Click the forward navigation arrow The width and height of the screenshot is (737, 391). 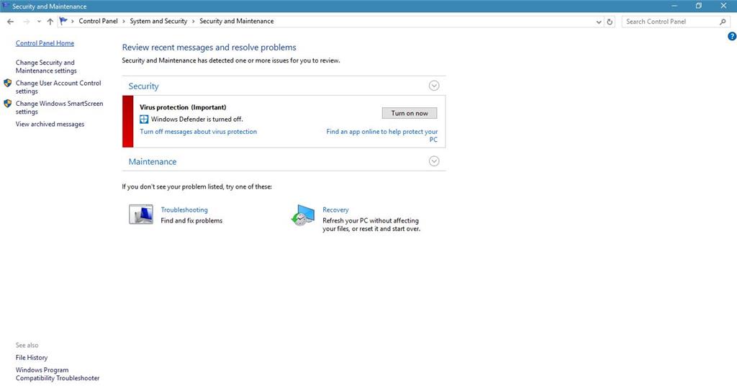(x=27, y=22)
